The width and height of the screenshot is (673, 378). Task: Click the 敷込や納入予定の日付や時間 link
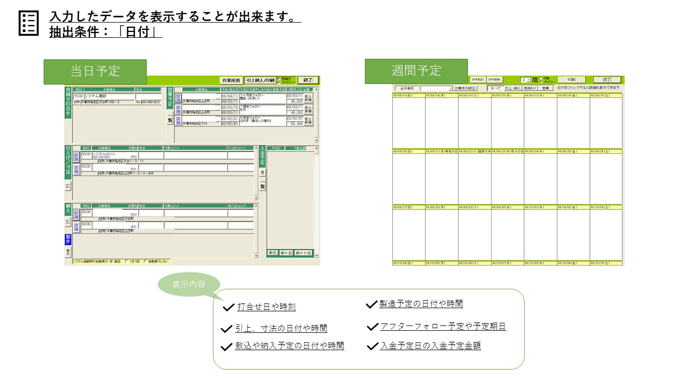click(x=290, y=345)
